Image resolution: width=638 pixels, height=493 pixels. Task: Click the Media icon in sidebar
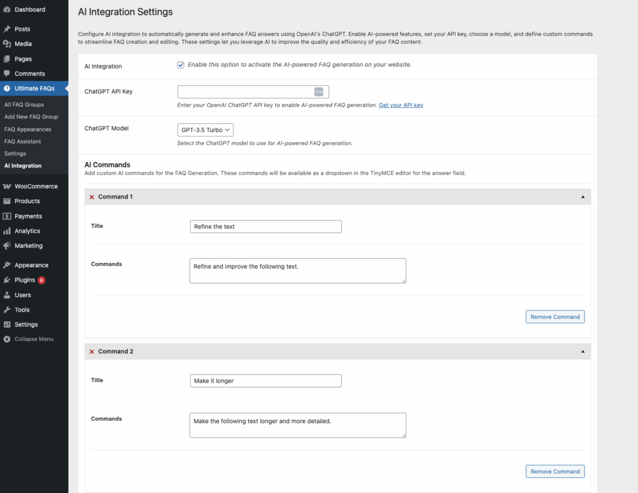pos(7,44)
